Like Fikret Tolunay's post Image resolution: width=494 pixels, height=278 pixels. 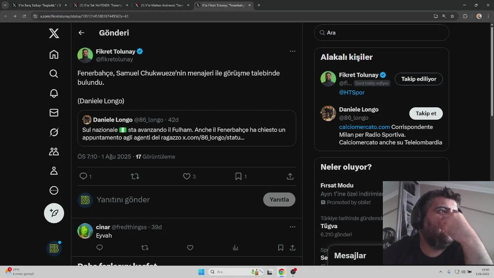pyautogui.click(x=187, y=176)
